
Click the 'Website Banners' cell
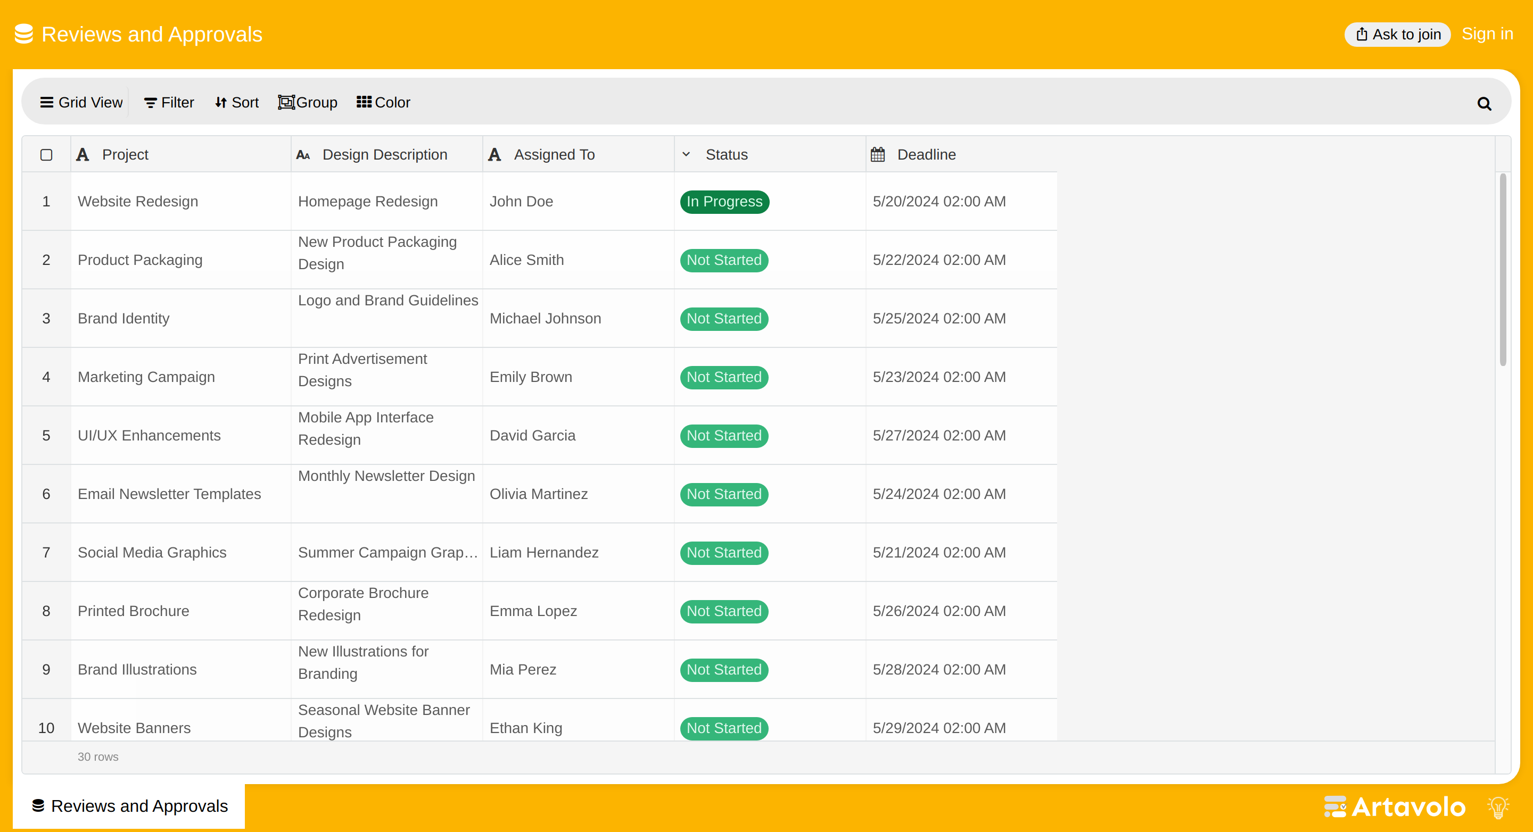point(181,720)
